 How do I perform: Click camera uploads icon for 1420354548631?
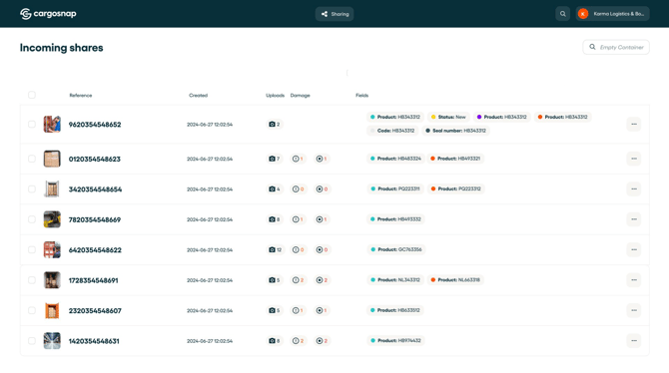pos(272,341)
